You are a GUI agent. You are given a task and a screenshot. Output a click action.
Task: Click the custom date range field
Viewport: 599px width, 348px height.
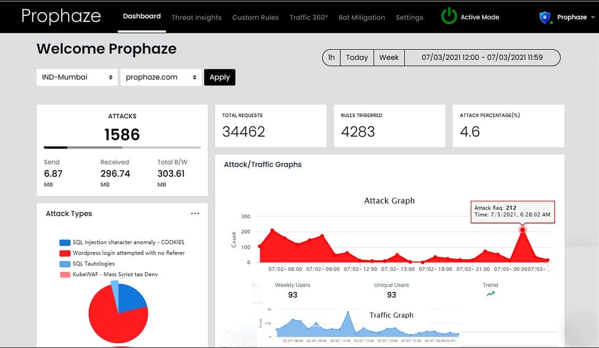(482, 57)
